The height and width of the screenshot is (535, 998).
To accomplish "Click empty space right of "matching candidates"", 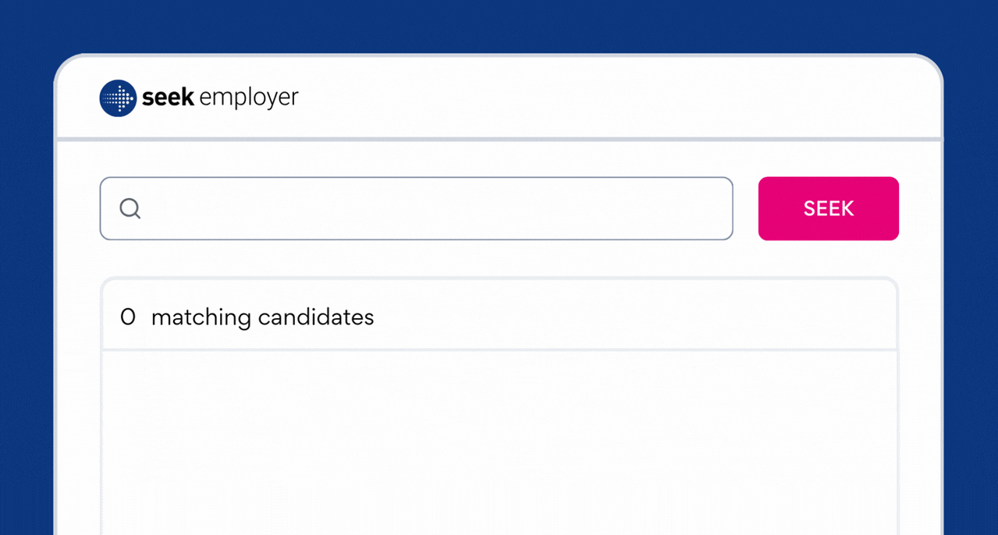I will click(x=624, y=317).
